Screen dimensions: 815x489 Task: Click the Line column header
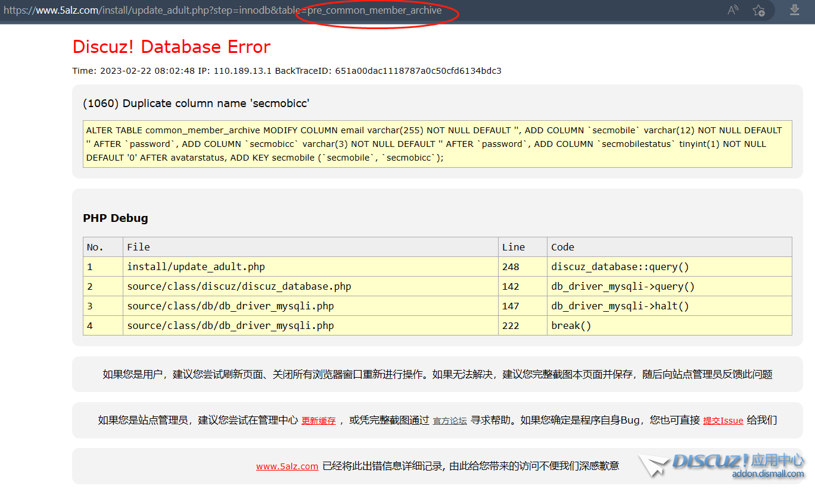[514, 247]
